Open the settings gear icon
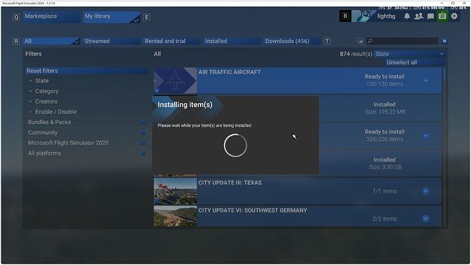The height and width of the screenshot is (265, 471). [x=454, y=16]
